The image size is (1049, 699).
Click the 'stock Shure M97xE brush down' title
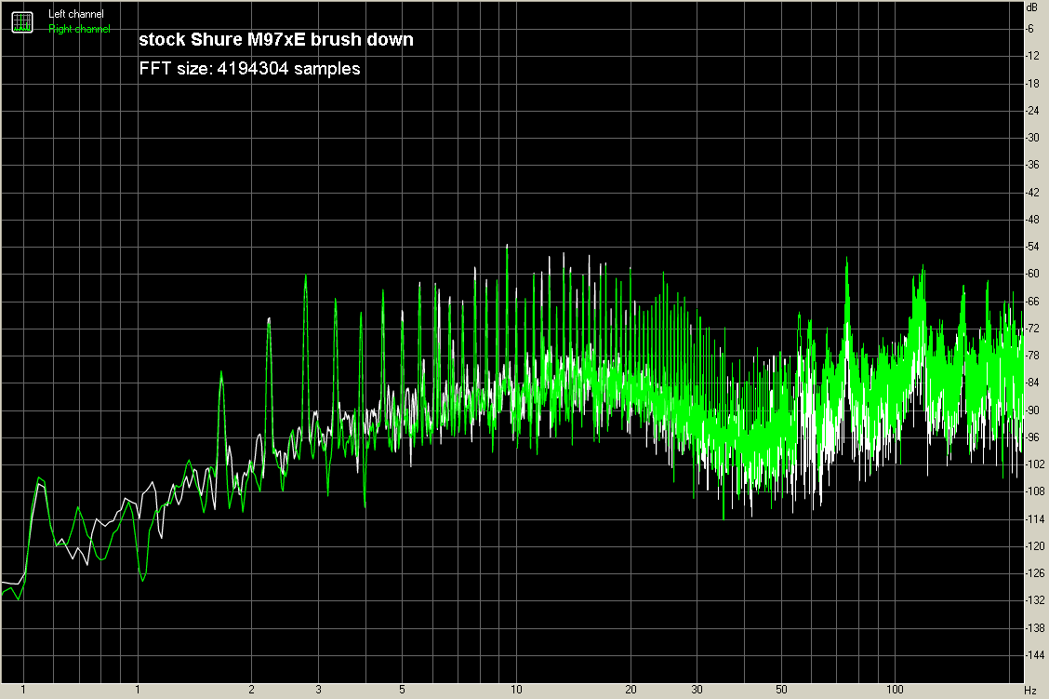pos(275,39)
